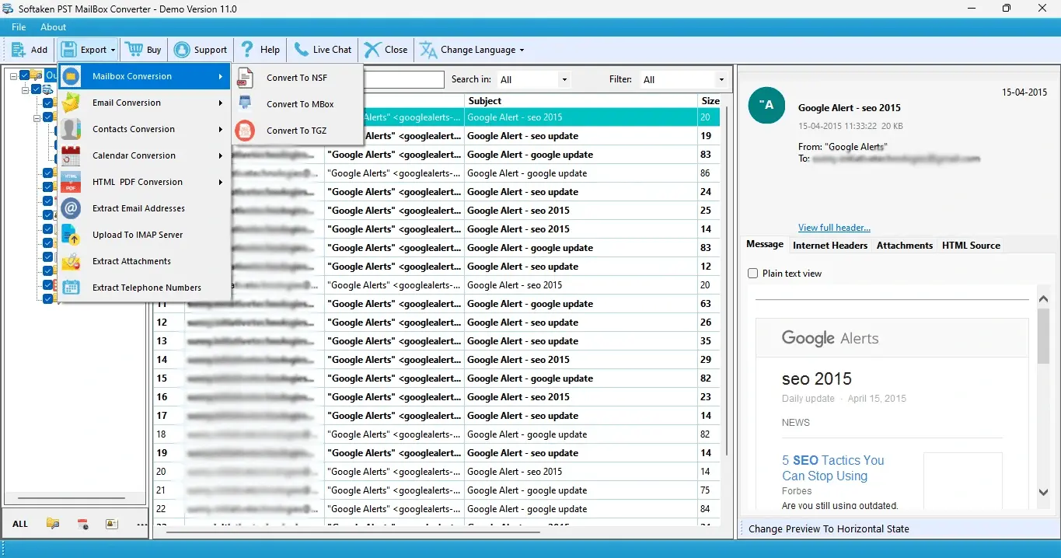The height and width of the screenshot is (558, 1061).
Task: Open the 'Search in' combo box
Action: click(x=534, y=79)
